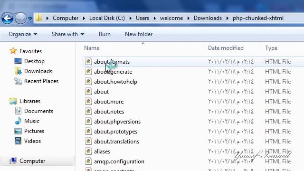Image resolution: width=304 pixels, height=171 pixels.
Task: Click the about.phpversions file icon
Action: [88, 122]
